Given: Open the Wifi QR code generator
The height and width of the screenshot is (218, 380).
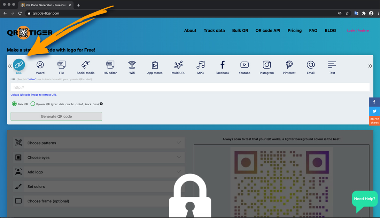Looking at the screenshot, I should [x=132, y=67].
